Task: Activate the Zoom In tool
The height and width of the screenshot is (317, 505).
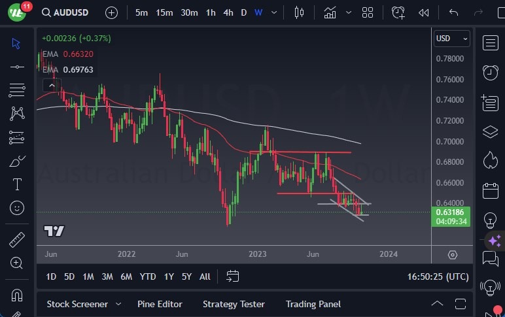Action: tap(17, 263)
